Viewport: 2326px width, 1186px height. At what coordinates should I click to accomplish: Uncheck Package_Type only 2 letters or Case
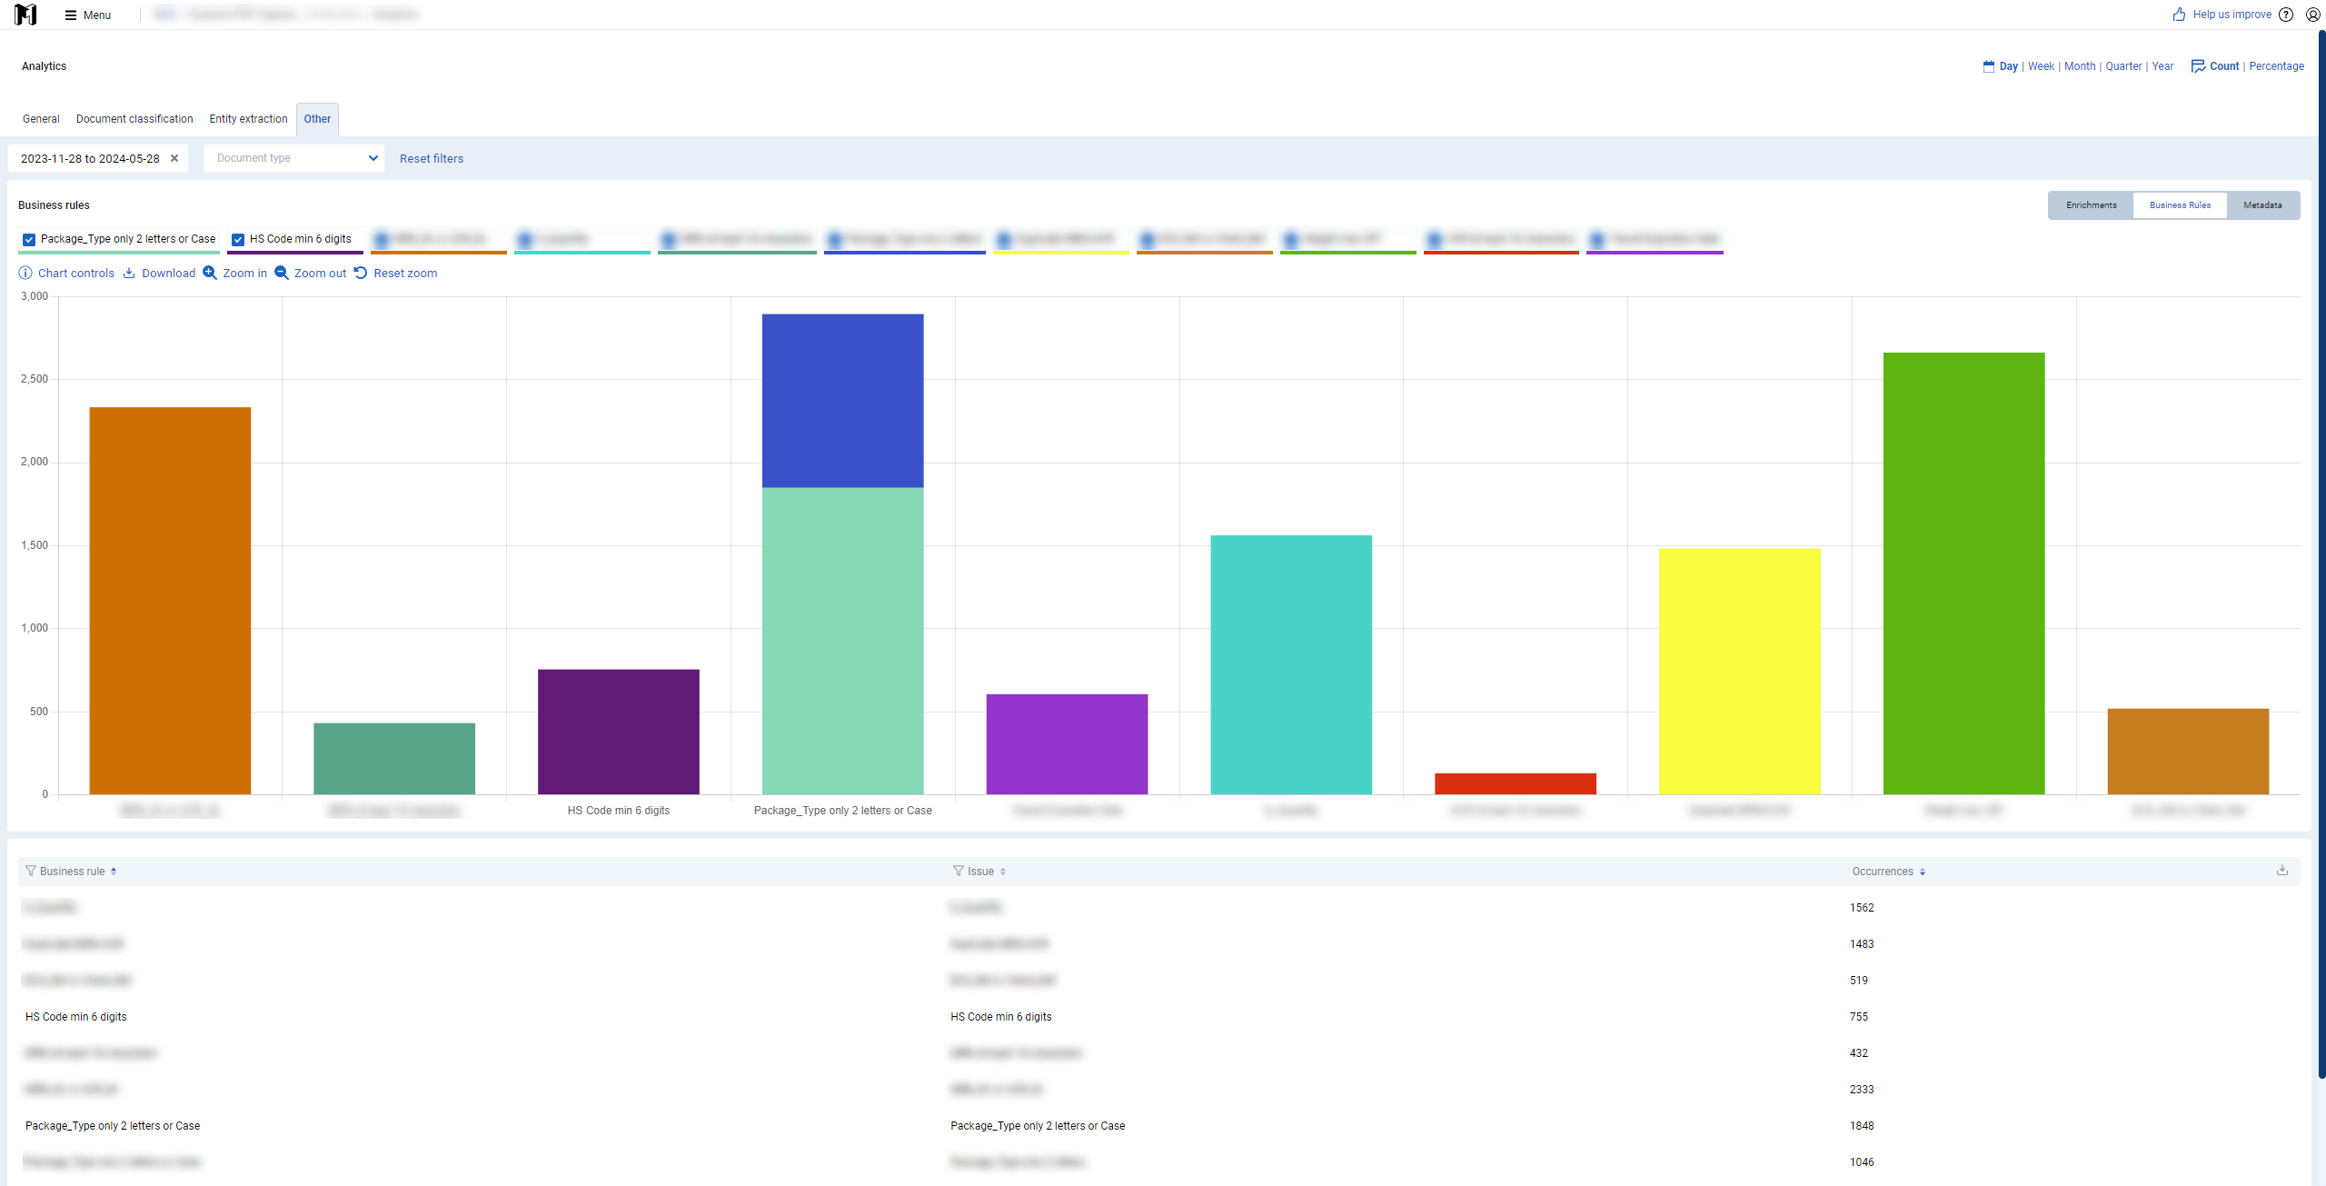pyautogui.click(x=29, y=239)
